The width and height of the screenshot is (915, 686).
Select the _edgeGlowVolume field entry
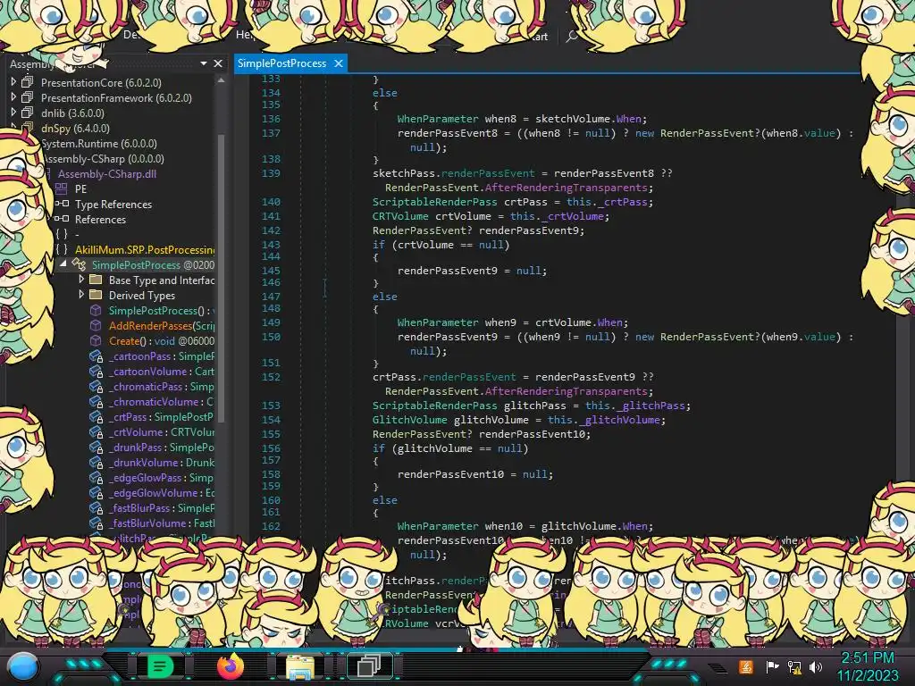point(162,492)
